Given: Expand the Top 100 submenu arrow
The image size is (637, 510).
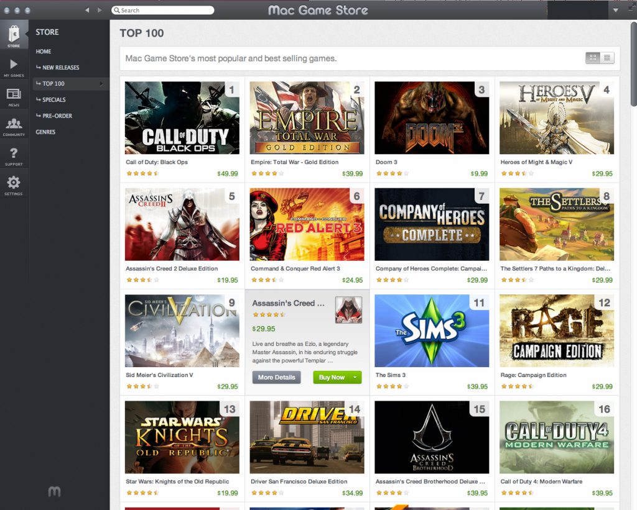Looking at the screenshot, I should tap(101, 83).
